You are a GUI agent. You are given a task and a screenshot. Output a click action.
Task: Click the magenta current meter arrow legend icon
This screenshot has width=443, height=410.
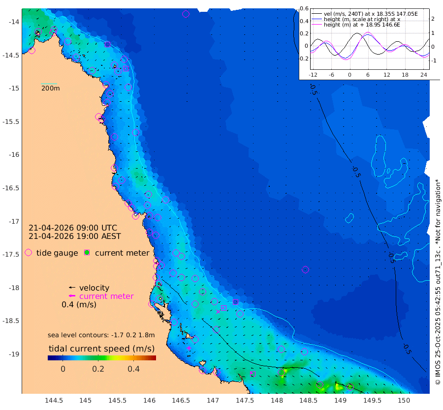click(x=72, y=296)
